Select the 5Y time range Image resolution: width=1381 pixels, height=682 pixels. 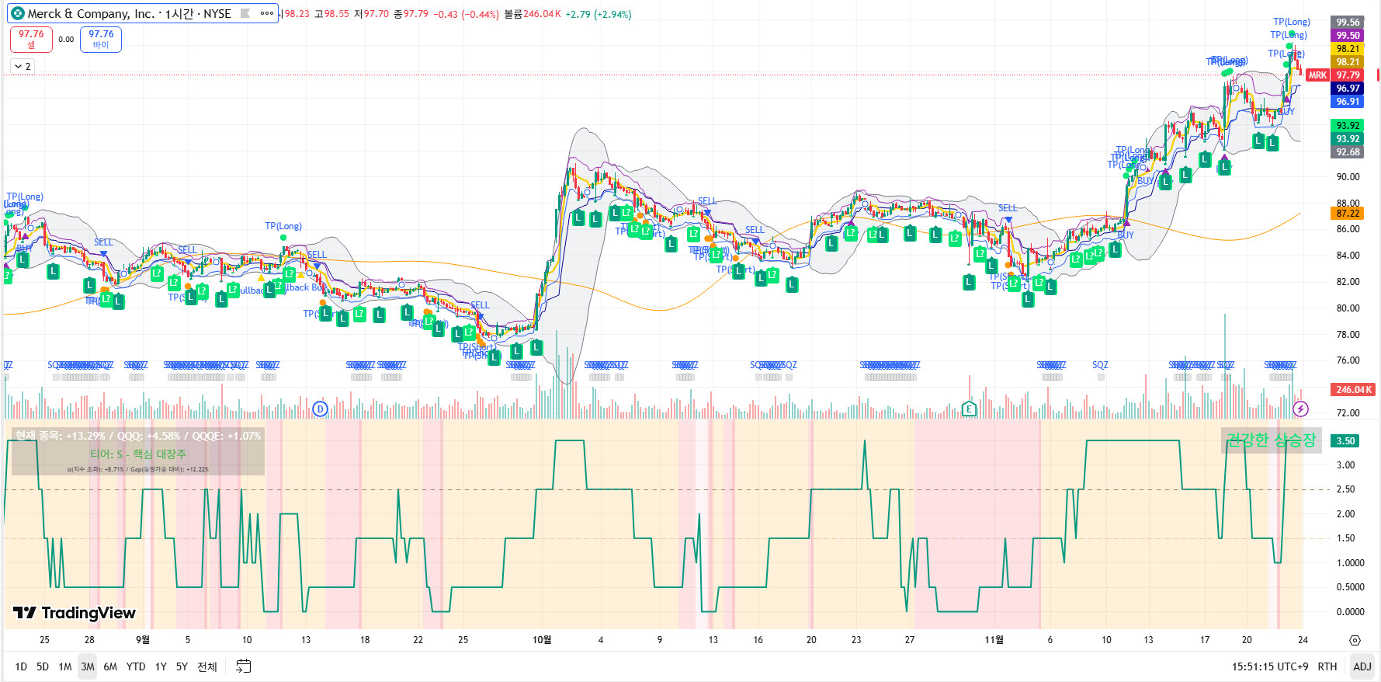click(182, 666)
